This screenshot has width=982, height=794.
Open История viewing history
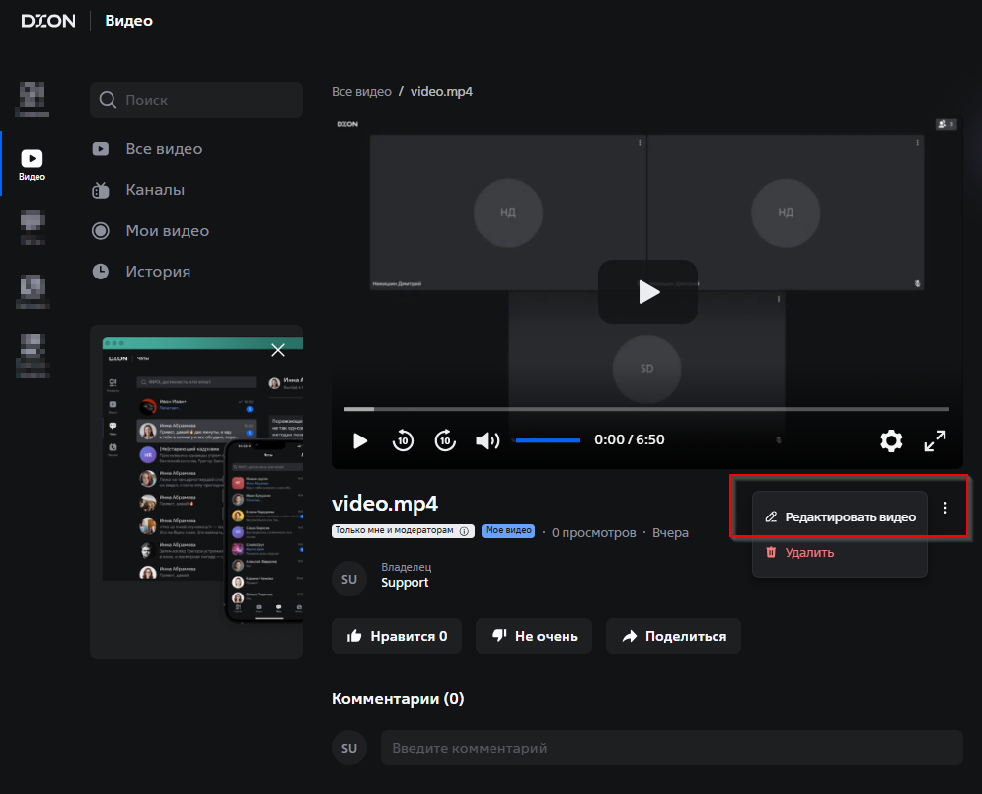coord(158,271)
